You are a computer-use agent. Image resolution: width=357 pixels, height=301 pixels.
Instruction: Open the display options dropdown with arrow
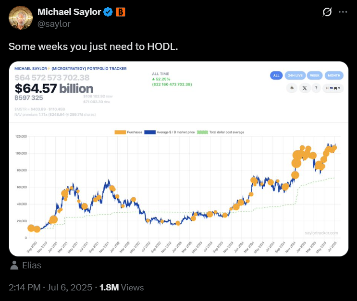[x=333, y=88]
